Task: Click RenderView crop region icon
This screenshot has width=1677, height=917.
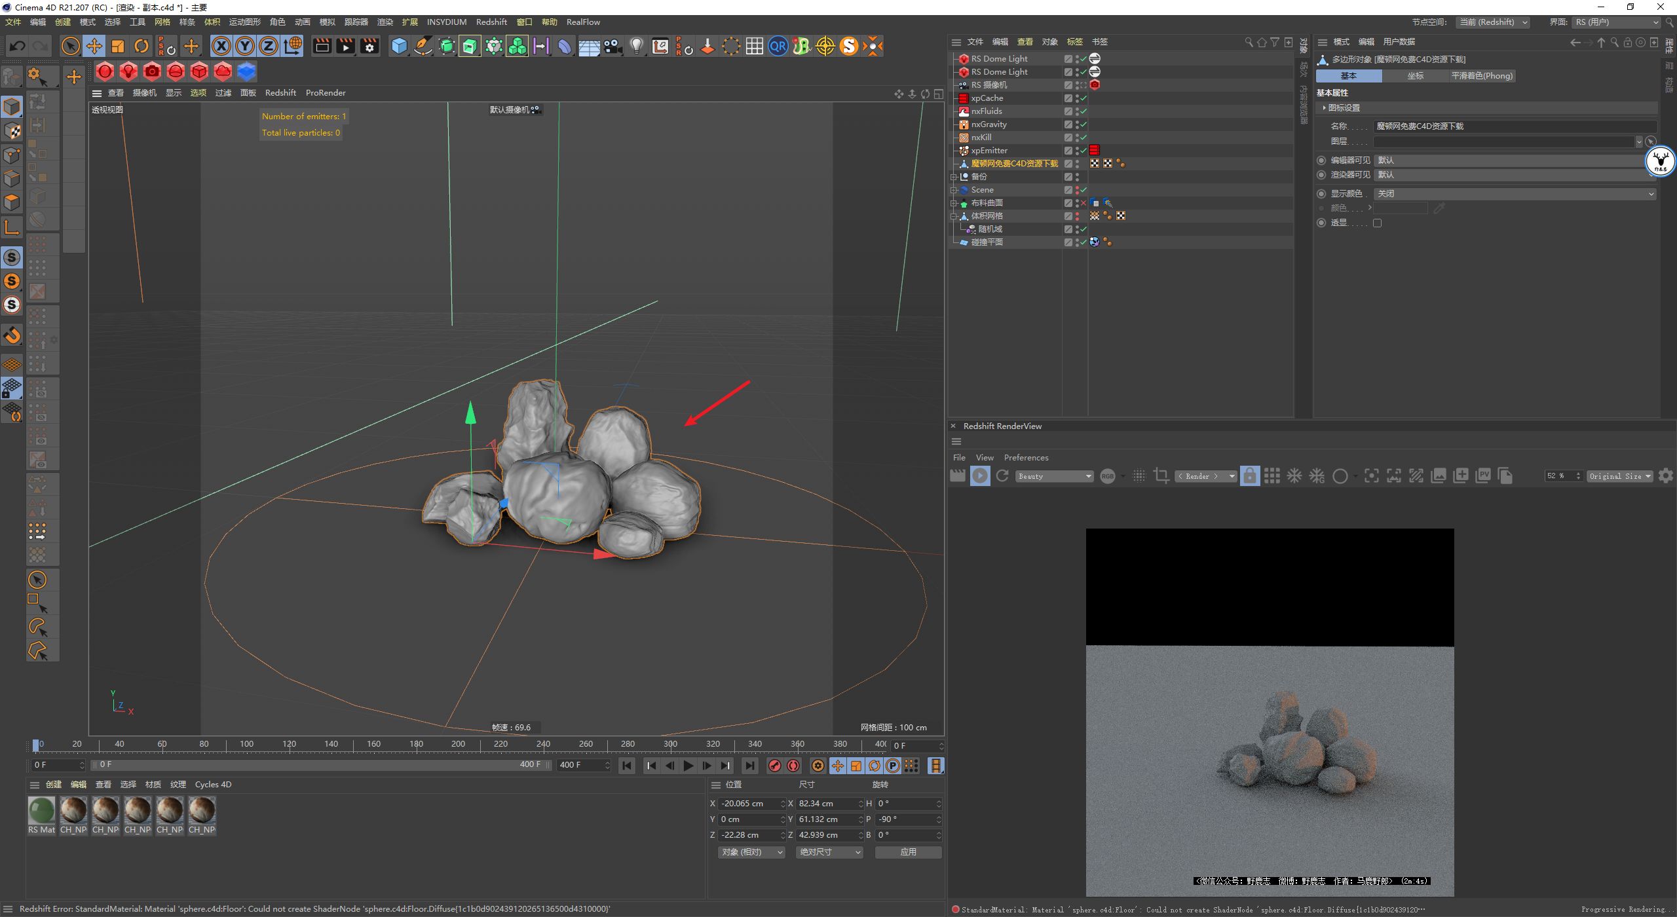Action: 1161,476
